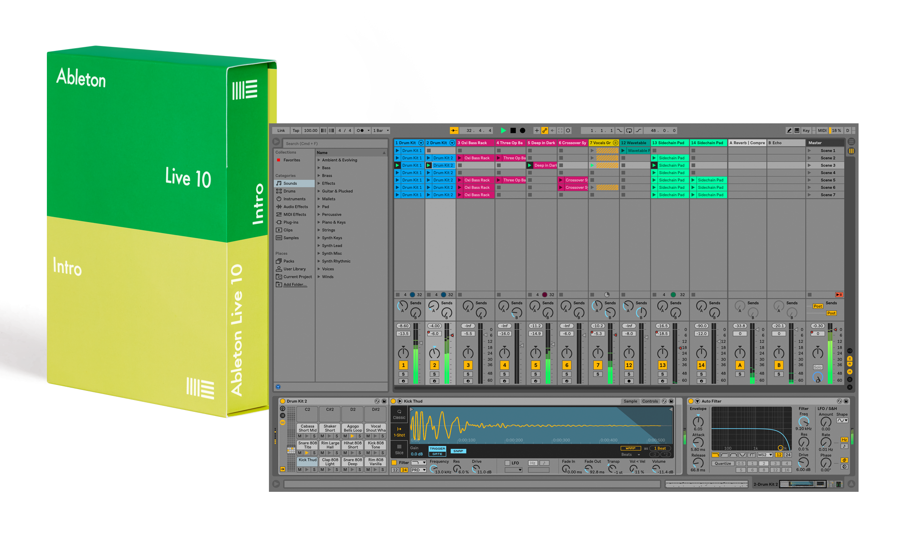
Task: Launch Scene 5 from the Master track
Action: [809, 180]
